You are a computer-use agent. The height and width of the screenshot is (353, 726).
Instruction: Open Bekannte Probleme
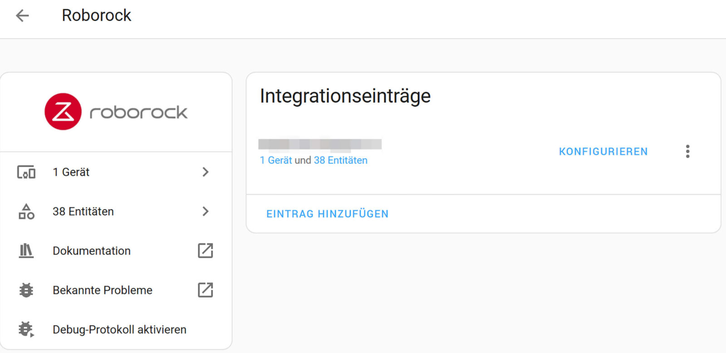tap(116, 290)
